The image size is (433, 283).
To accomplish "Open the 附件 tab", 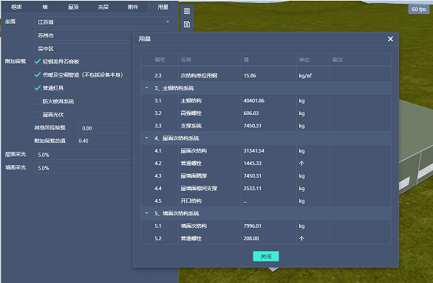I will (133, 7).
